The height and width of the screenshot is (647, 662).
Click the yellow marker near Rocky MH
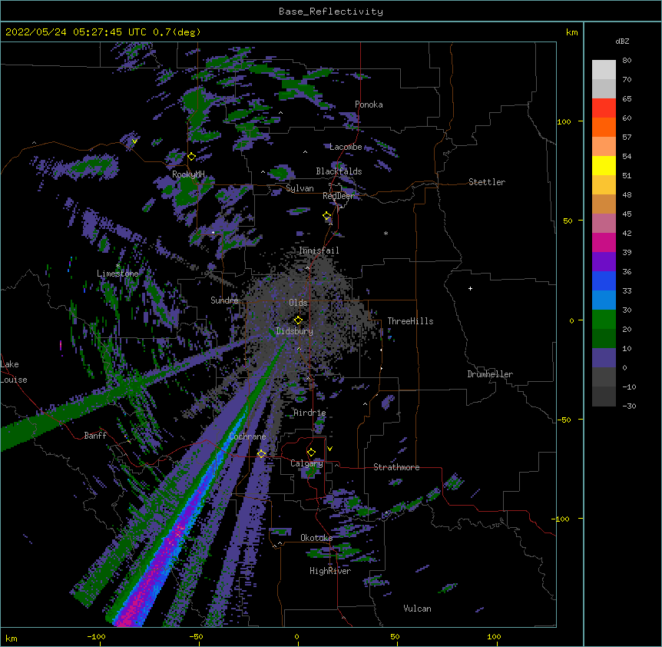pos(191,157)
